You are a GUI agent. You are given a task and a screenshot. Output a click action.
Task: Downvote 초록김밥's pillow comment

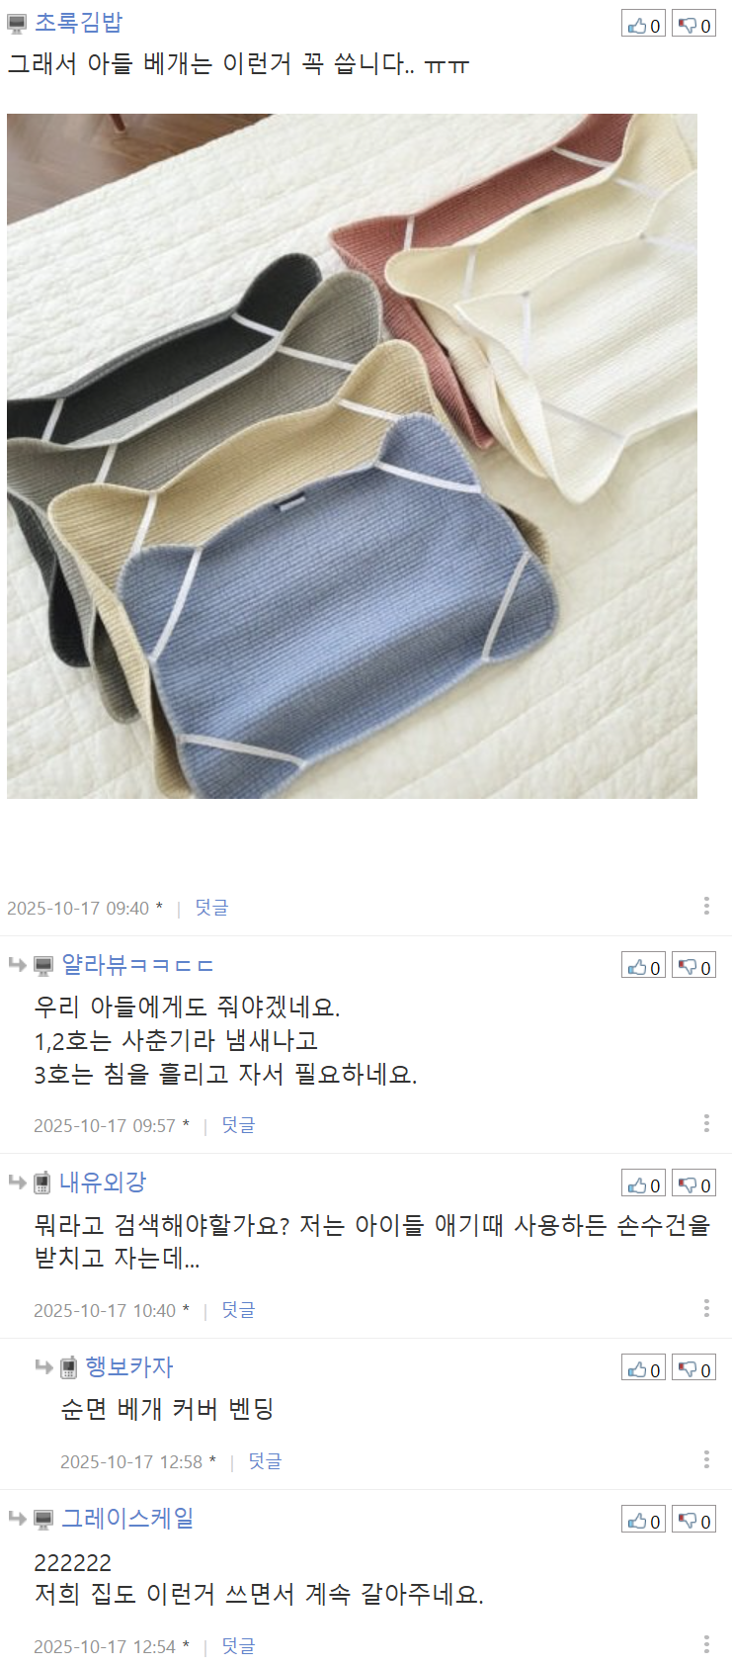(x=693, y=24)
